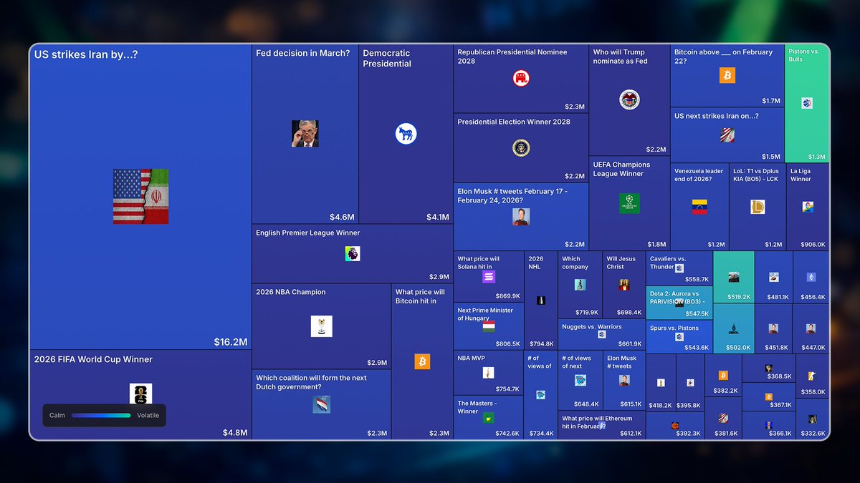Click the 'Who will Trump nominate as Fed' title
Image resolution: width=860 pixels, height=483 pixels.
point(620,57)
